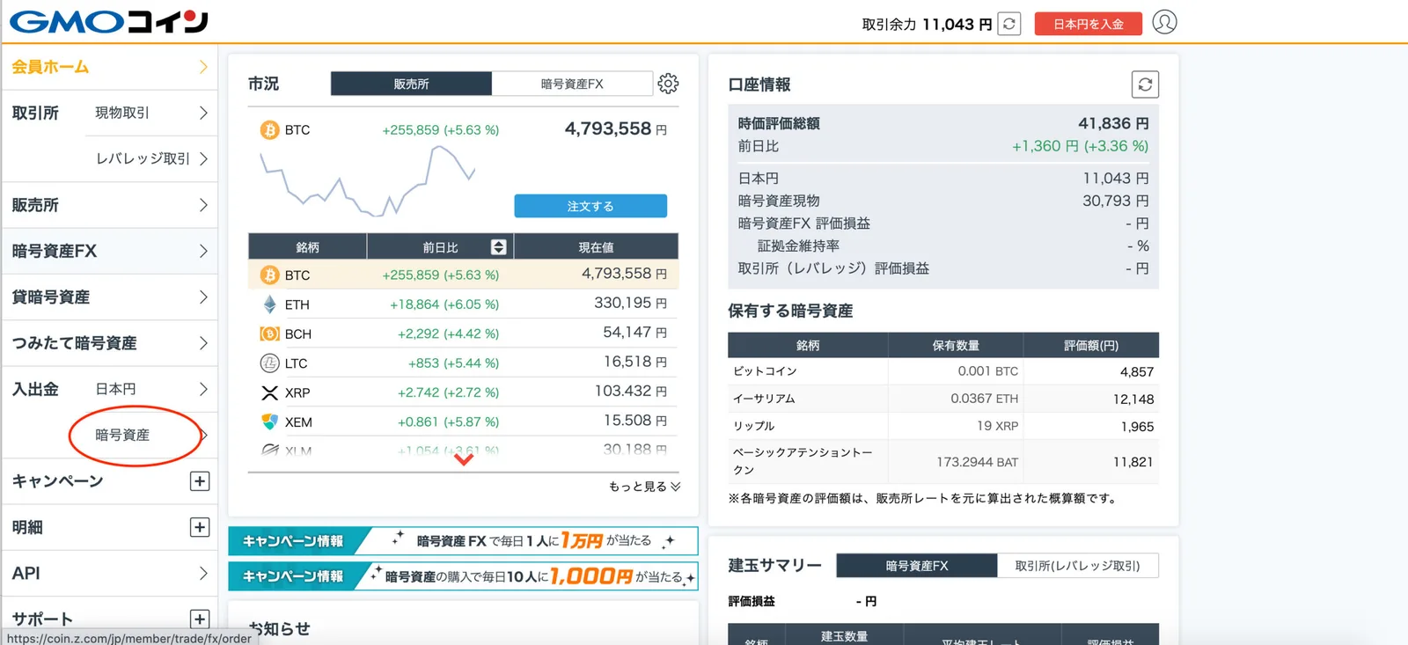Toggle the 前日比 column sort icon
This screenshot has width=1408, height=645.
click(x=498, y=247)
